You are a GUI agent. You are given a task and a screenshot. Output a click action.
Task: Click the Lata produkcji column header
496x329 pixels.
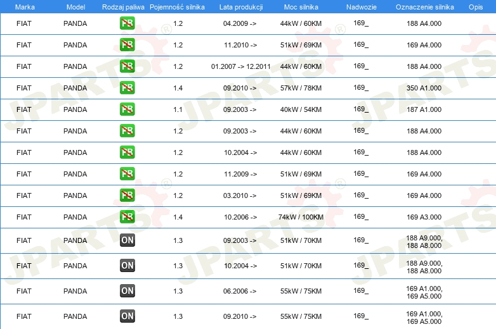point(241,7)
